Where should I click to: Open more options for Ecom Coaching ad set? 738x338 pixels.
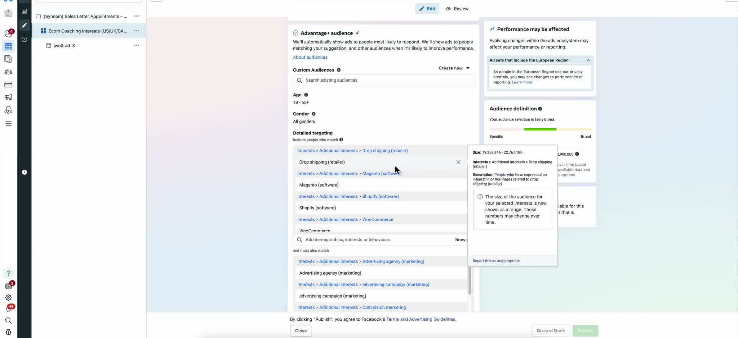[x=136, y=31]
